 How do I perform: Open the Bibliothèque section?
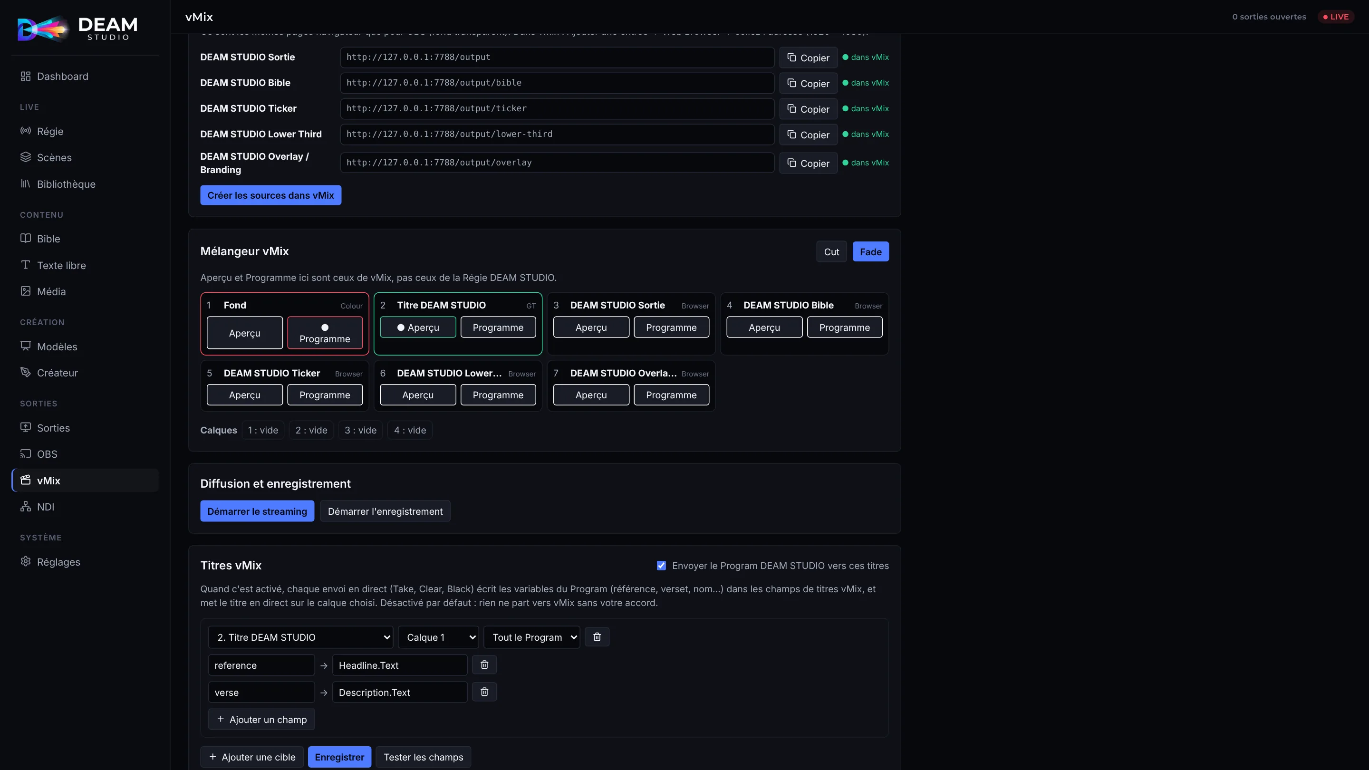85,184
